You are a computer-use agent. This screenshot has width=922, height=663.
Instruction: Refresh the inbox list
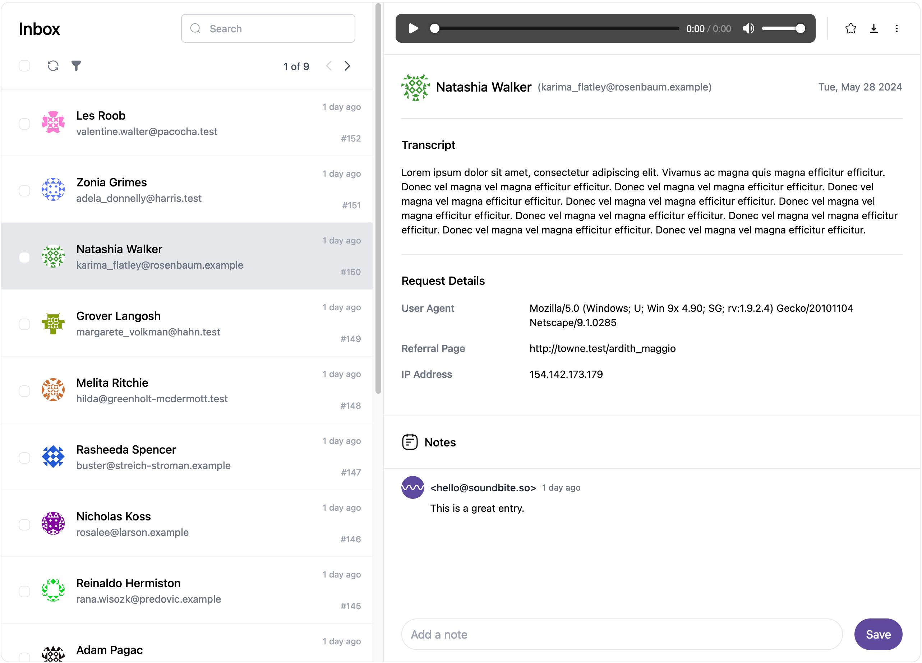(x=53, y=65)
